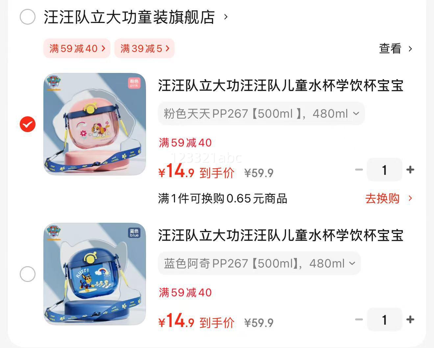
Task: Open store page via arrow beside store name
Action: (226, 17)
